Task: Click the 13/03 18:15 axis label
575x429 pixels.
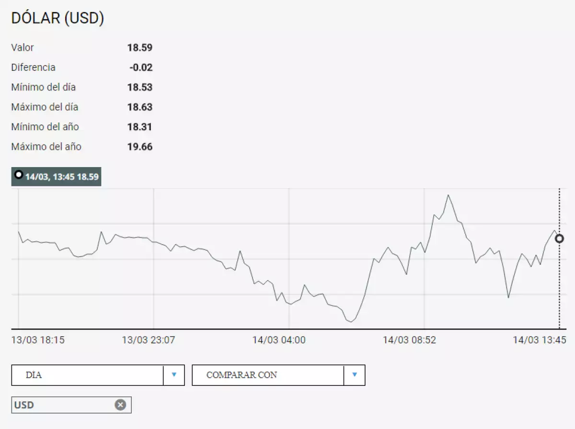Action: pyautogui.click(x=38, y=340)
